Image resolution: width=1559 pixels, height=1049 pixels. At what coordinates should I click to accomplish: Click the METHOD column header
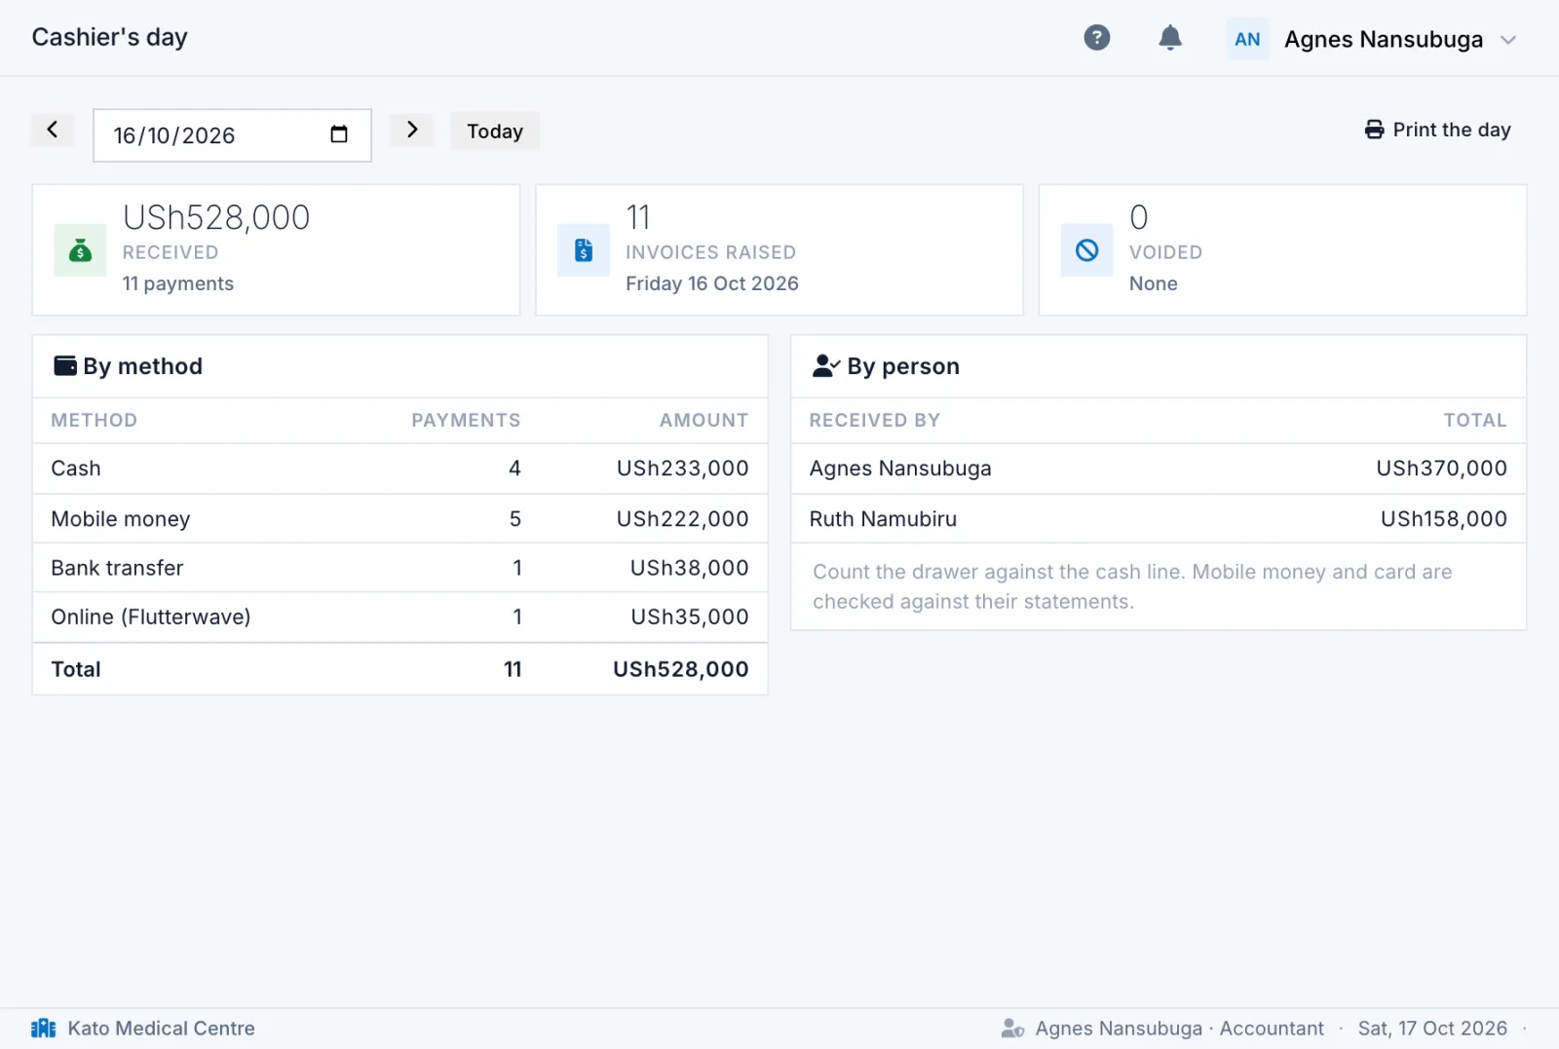(95, 420)
